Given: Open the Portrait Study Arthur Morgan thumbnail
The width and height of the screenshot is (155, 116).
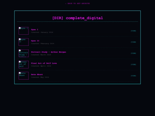Looking at the screenshot, I should (x=24, y=53).
